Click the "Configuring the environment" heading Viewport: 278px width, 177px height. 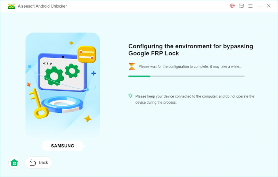pos(190,50)
